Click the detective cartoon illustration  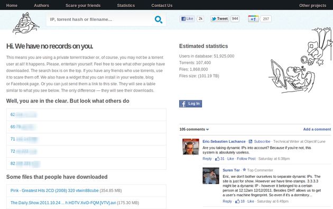tap(300, 60)
